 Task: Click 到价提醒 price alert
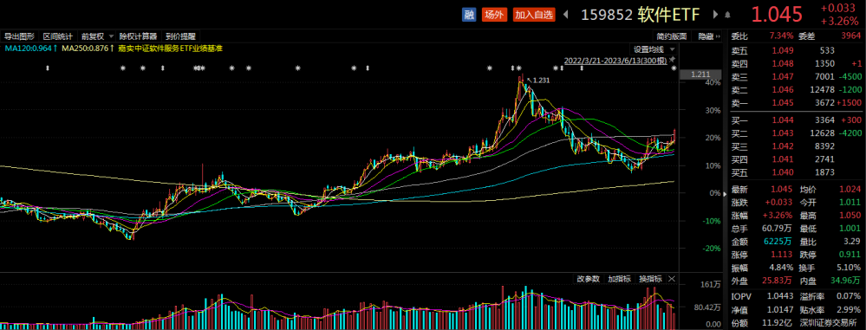(x=180, y=36)
